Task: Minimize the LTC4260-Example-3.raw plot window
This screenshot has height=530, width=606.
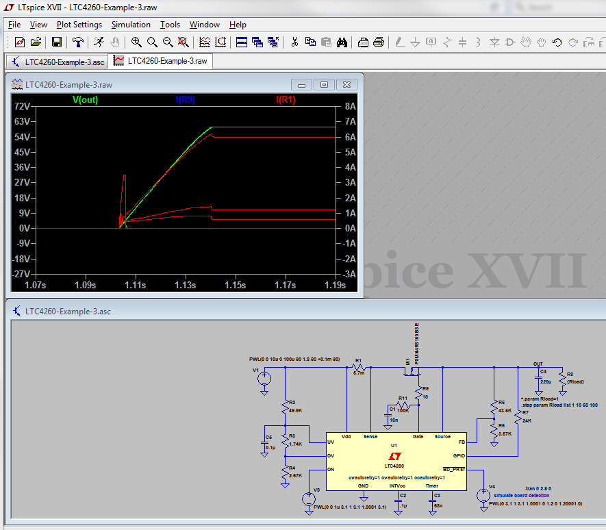Action: coord(301,85)
